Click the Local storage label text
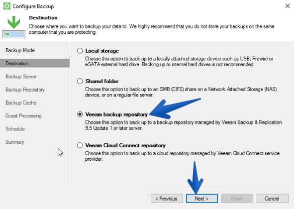The width and height of the screenshot is (294, 209). click(102, 51)
